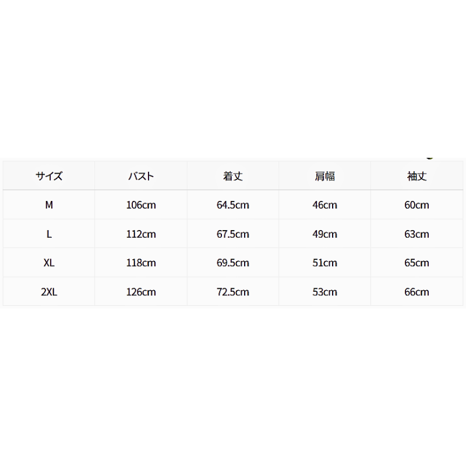Click the 46cm shoulder width cell

[325, 205]
